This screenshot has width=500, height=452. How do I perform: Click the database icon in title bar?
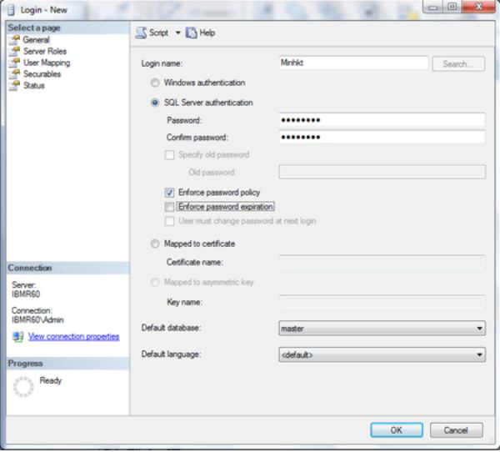11,10
